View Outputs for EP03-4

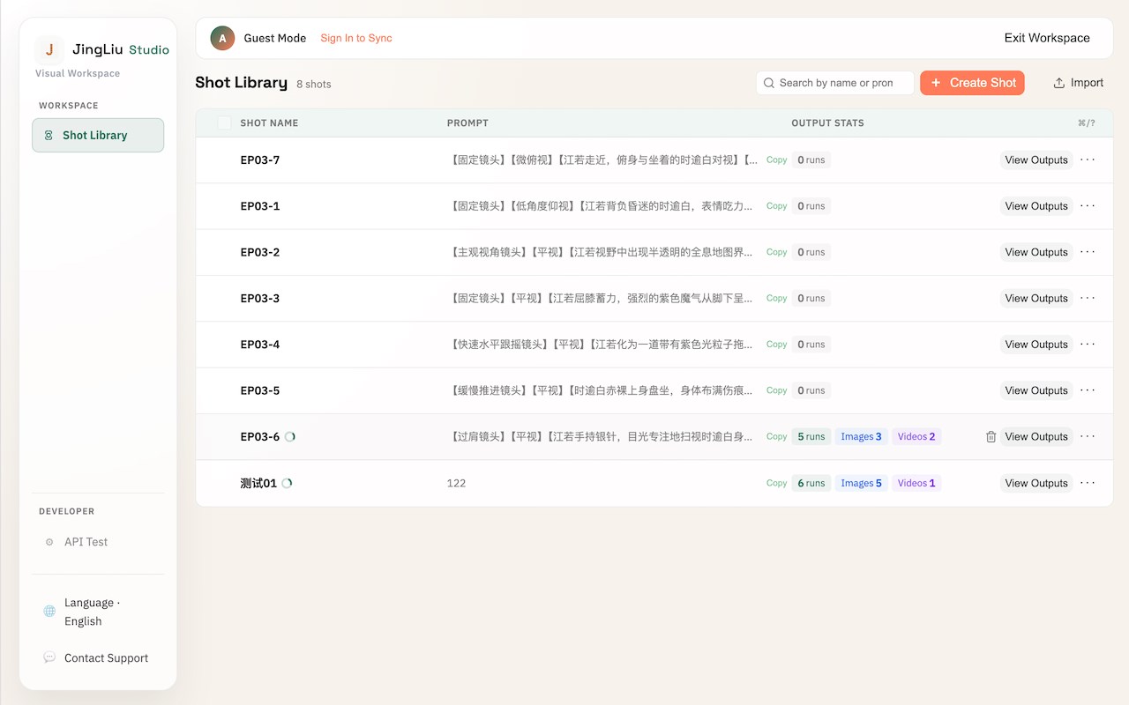point(1036,344)
